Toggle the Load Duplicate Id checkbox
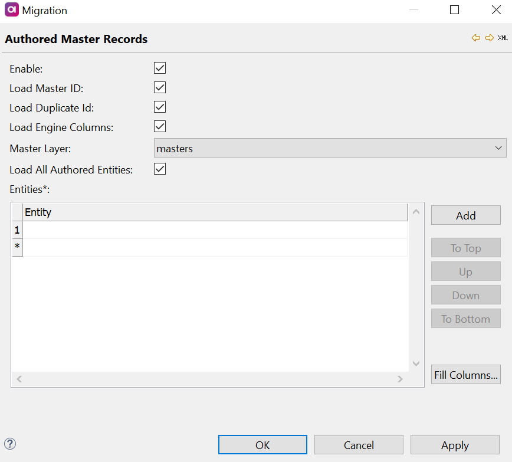Screen dimensions: 512x462 click(159, 107)
